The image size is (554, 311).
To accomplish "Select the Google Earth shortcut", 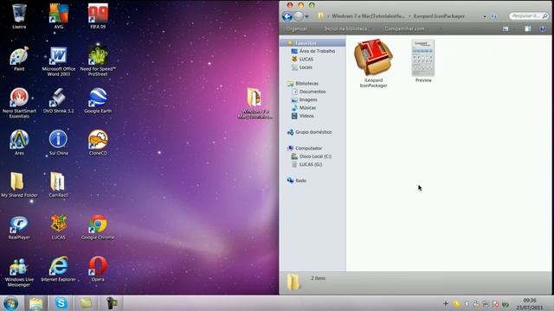I will pos(98,100).
